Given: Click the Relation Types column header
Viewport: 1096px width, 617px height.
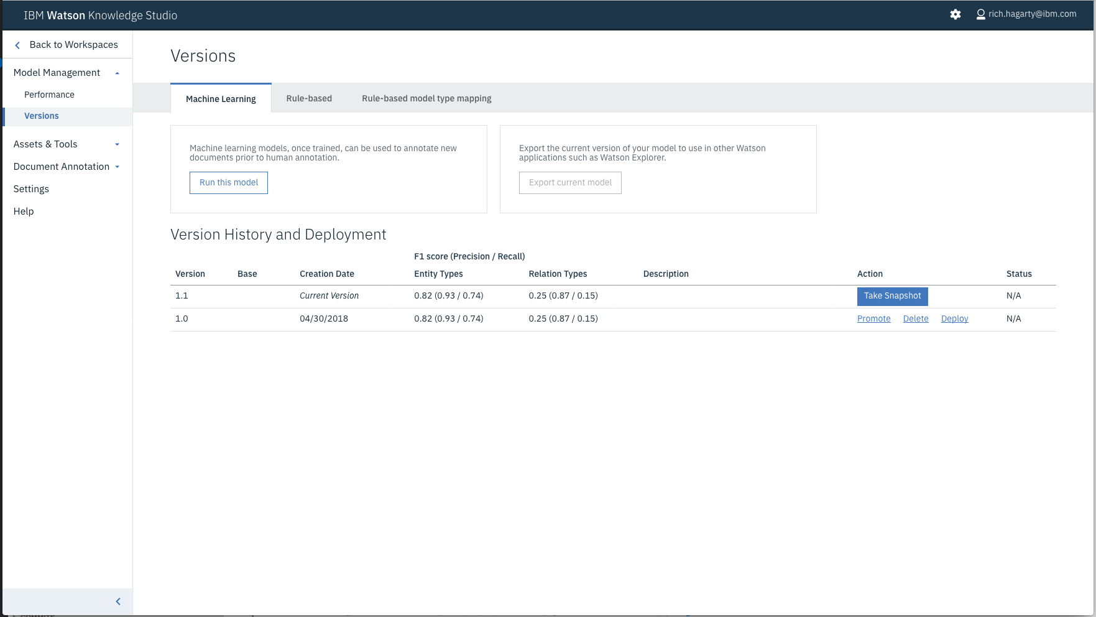Looking at the screenshot, I should 558,274.
